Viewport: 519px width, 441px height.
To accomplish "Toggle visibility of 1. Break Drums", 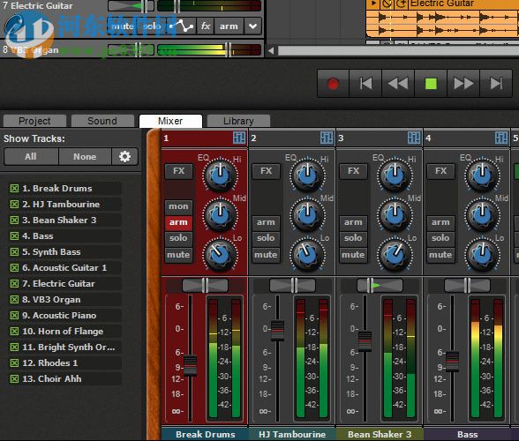I will pyautogui.click(x=14, y=188).
